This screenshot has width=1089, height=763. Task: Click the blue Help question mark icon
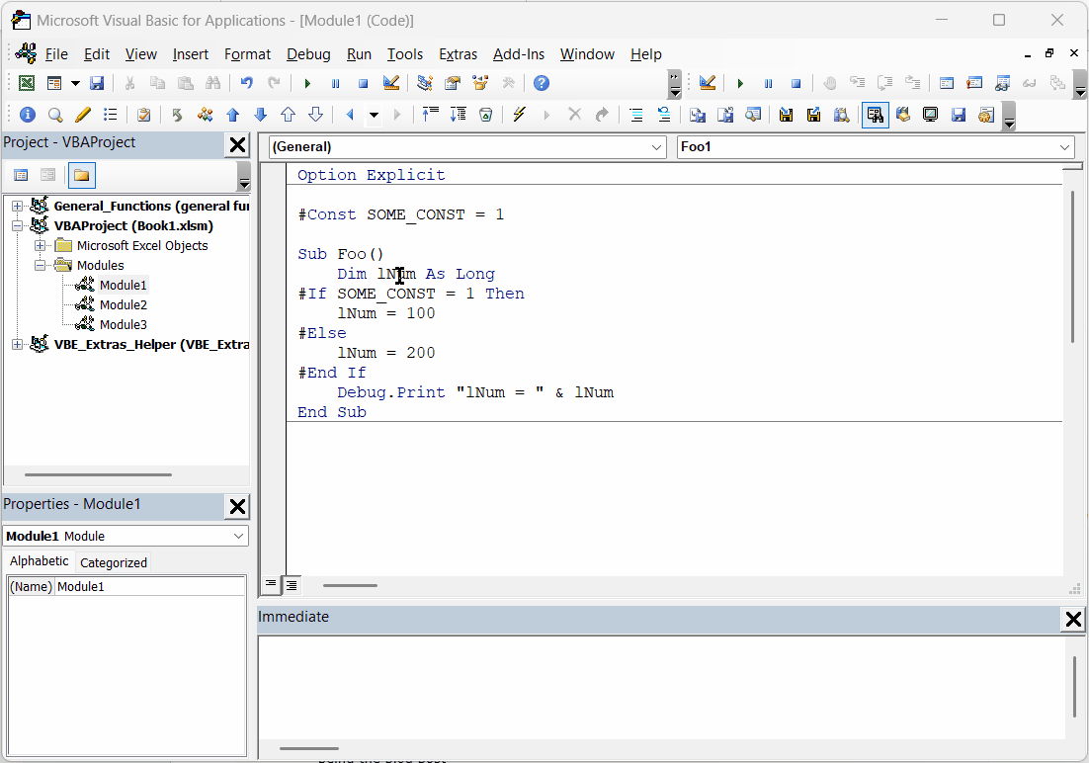(542, 83)
